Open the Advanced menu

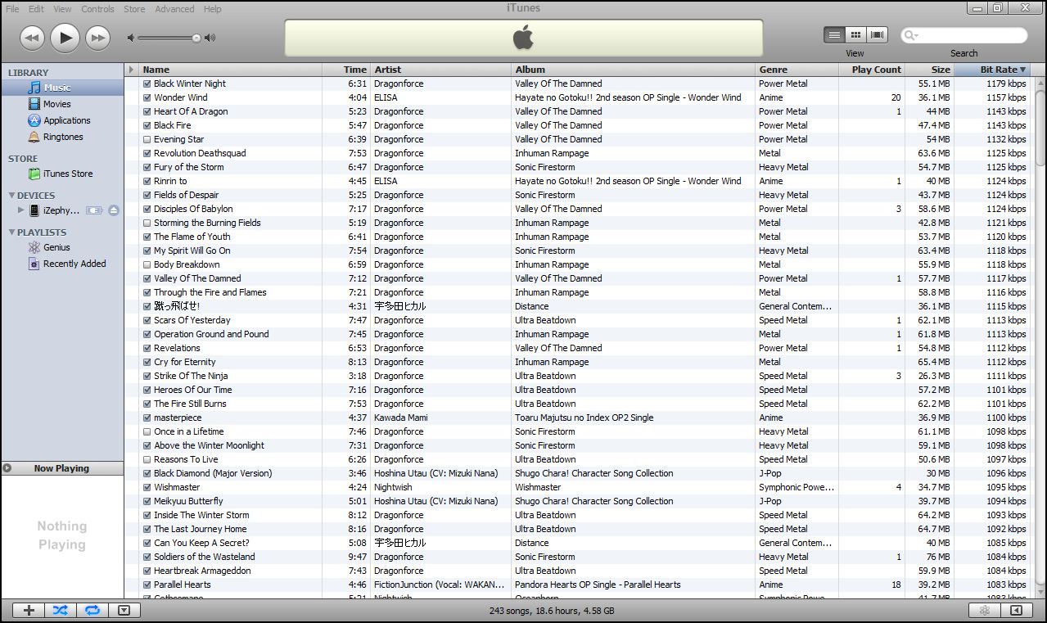coord(174,9)
